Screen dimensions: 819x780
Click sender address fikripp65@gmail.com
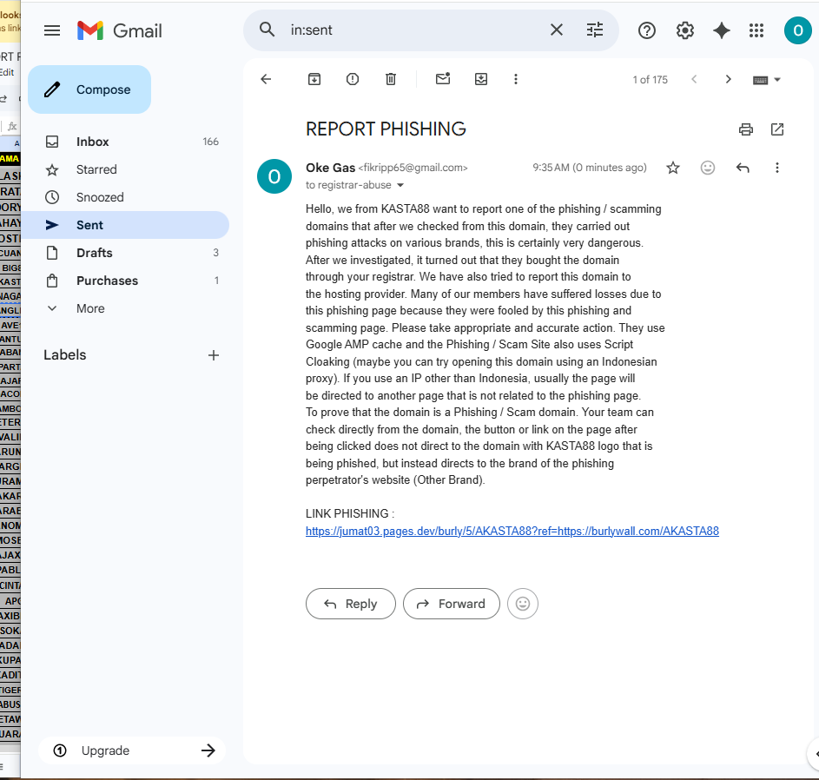point(413,168)
